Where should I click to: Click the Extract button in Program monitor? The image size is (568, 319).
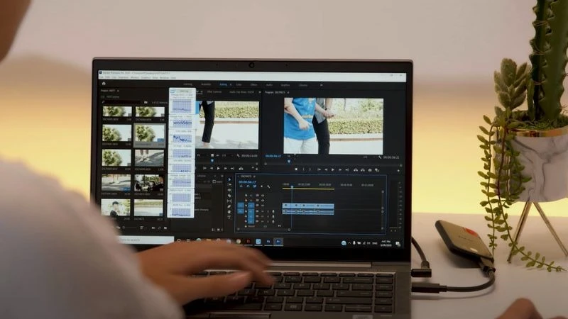pos(363,169)
